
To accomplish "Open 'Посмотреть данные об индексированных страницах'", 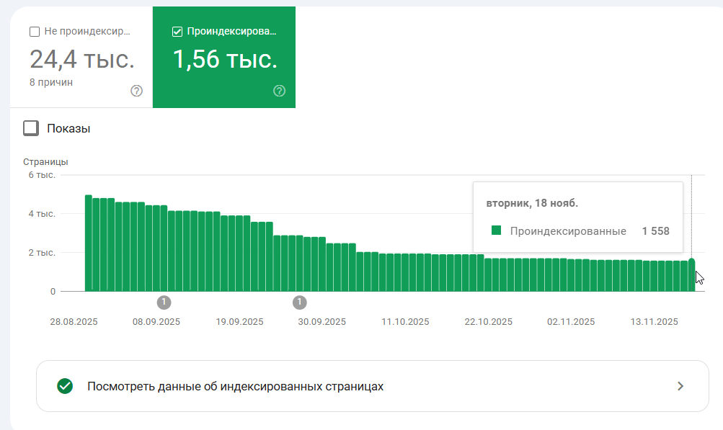I will (x=235, y=386).
